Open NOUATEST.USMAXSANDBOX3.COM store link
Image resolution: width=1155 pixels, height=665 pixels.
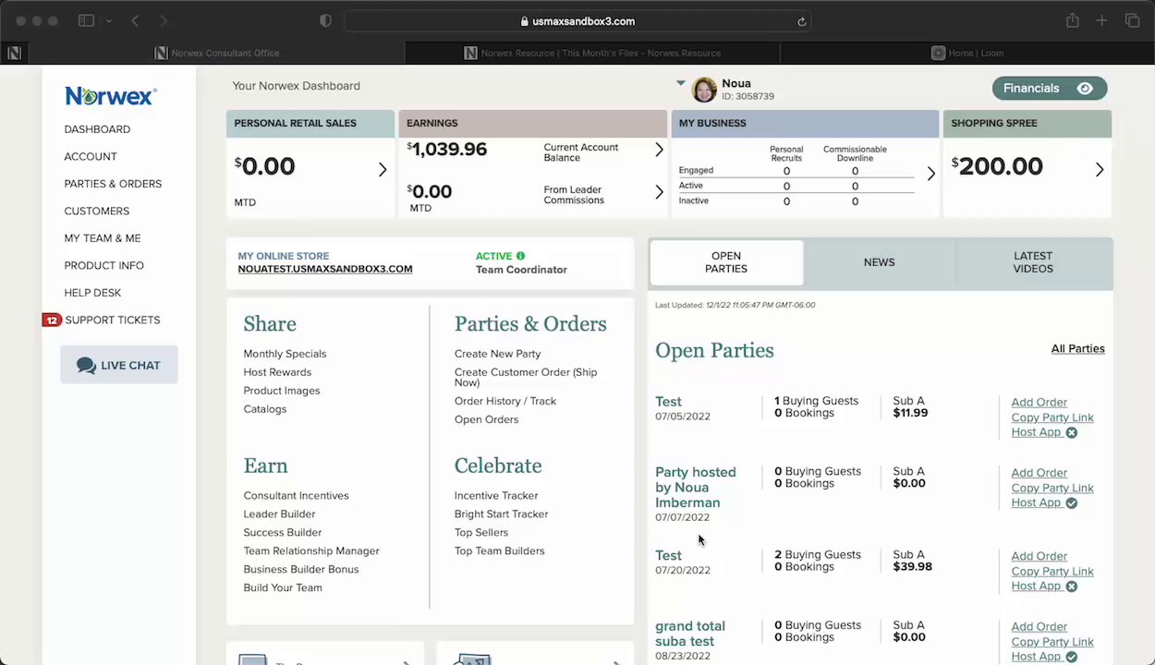coord(325,269)
